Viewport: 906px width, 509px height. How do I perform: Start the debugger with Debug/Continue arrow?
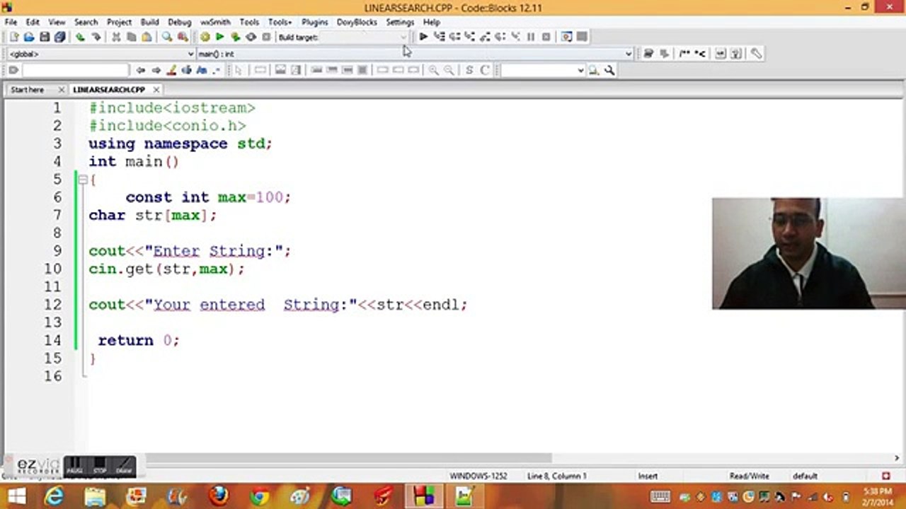(423, 37)
